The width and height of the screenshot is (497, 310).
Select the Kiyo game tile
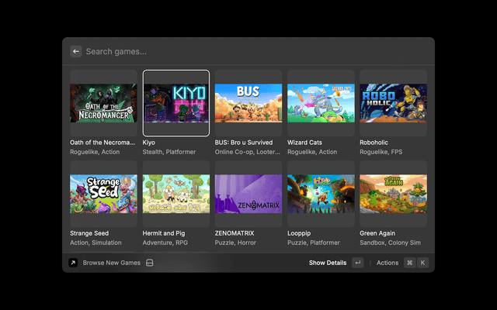click(176, 103)
